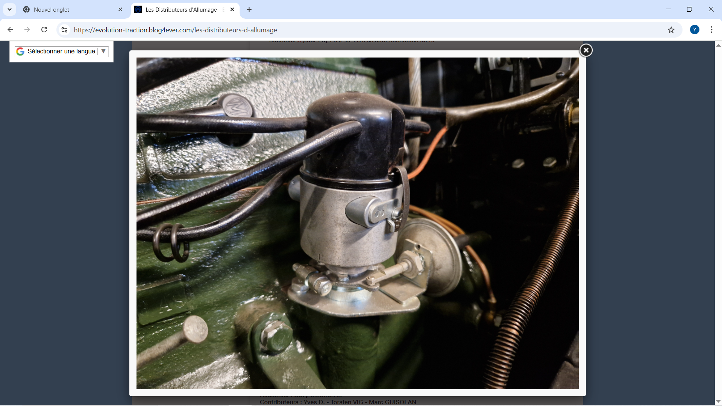The image size is (722, 406).
Task: View site information icon in address bar
Action: (x=64, y=30)
